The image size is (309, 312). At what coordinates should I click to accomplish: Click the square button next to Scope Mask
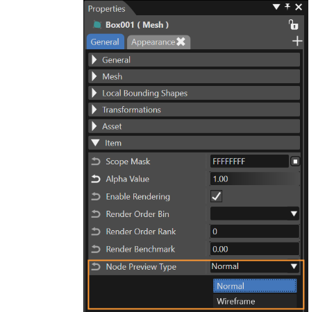(295, 162)
